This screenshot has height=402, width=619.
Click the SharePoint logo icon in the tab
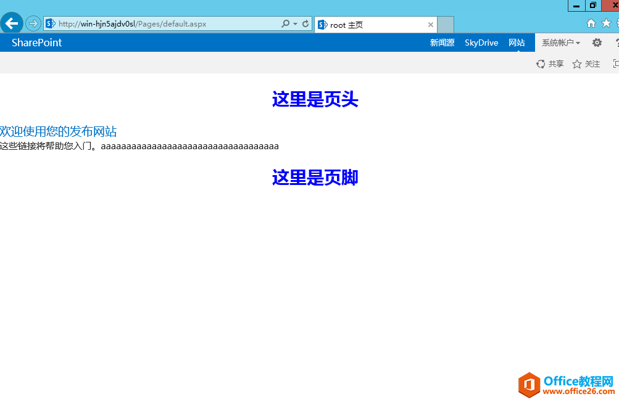(322, 25)
